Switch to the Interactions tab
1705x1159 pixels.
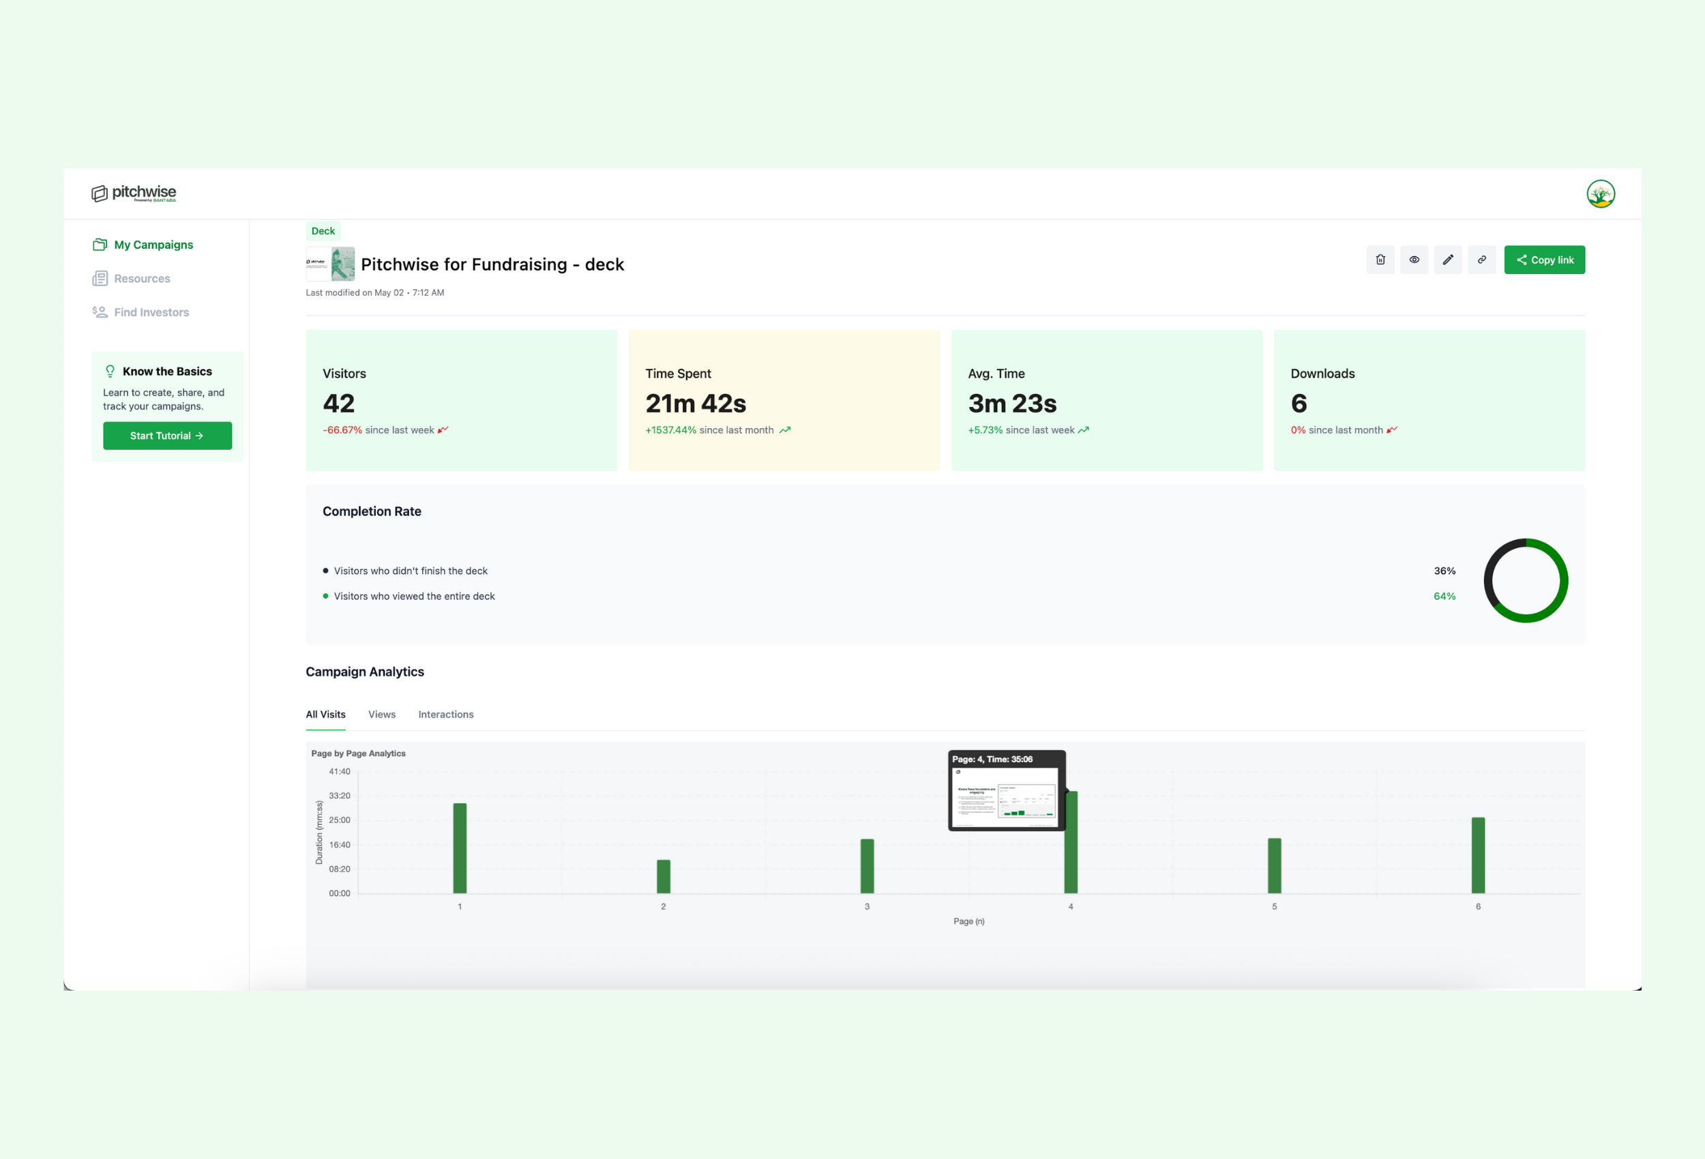click(x=445, y=714)
